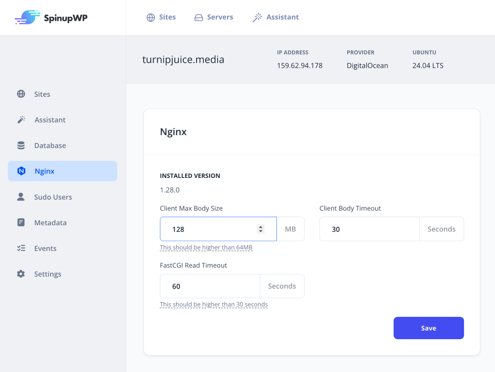Increment Client Max Body Size with stepper arrow

(x=261, y=227)
